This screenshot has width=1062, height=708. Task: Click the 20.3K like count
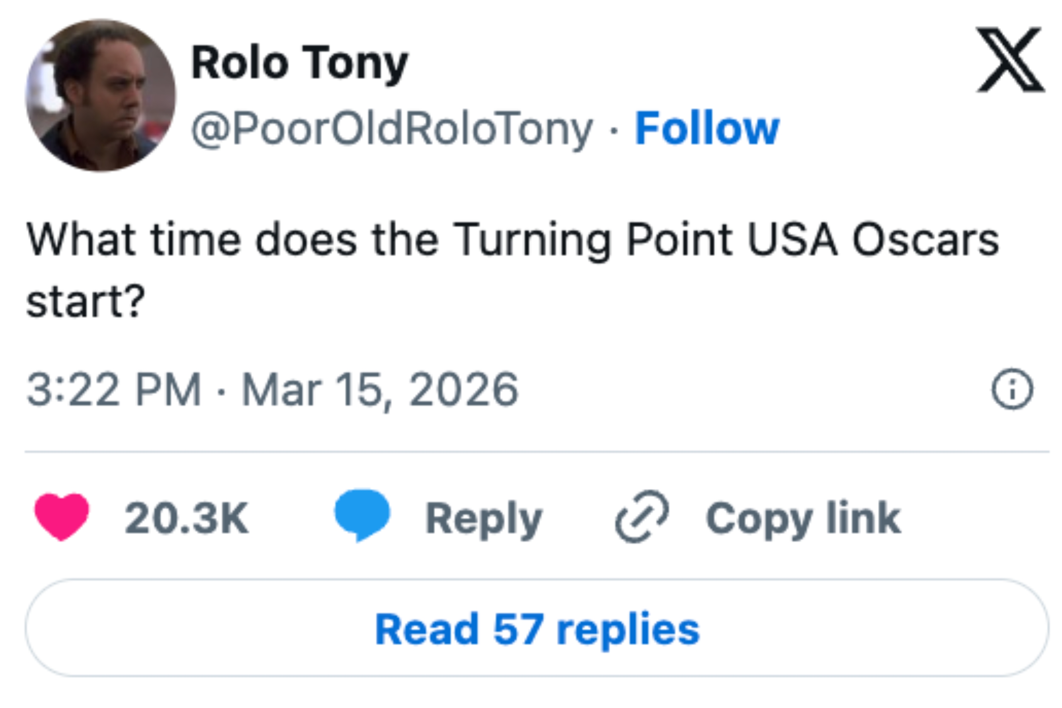tap(185, 518)
